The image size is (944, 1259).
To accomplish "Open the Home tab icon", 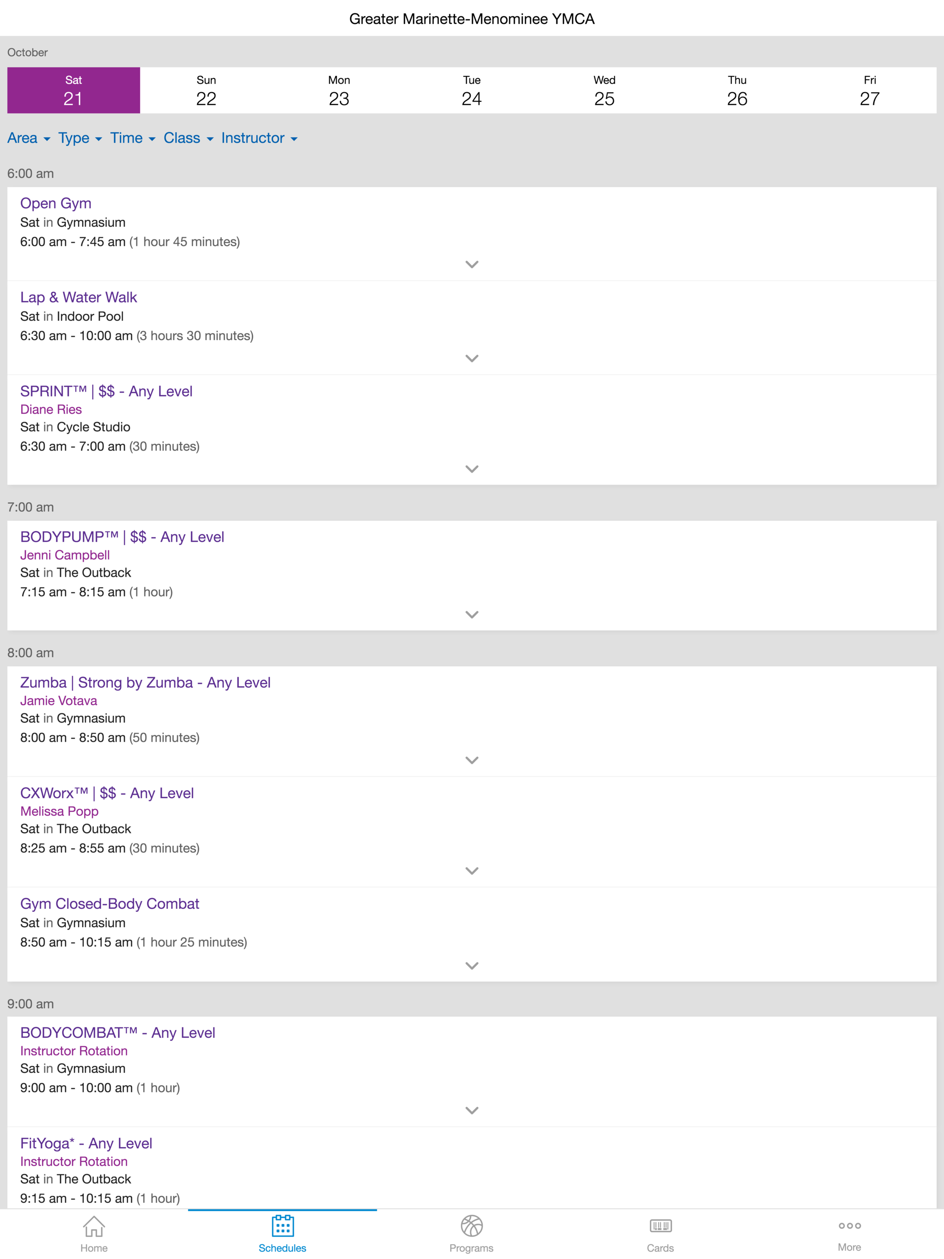I will click(x=94, y=1227).
